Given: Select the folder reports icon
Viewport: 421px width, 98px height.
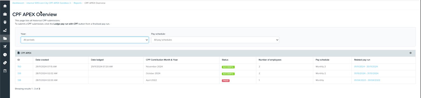Looking at the screenshot, I should tap(5, 38).
